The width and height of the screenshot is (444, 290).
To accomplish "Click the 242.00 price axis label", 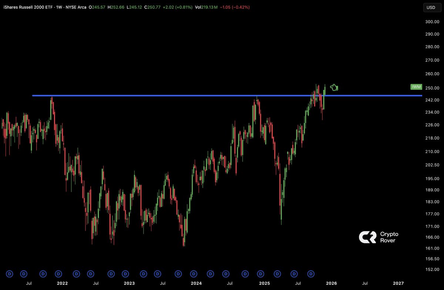I will click(432, 100).
